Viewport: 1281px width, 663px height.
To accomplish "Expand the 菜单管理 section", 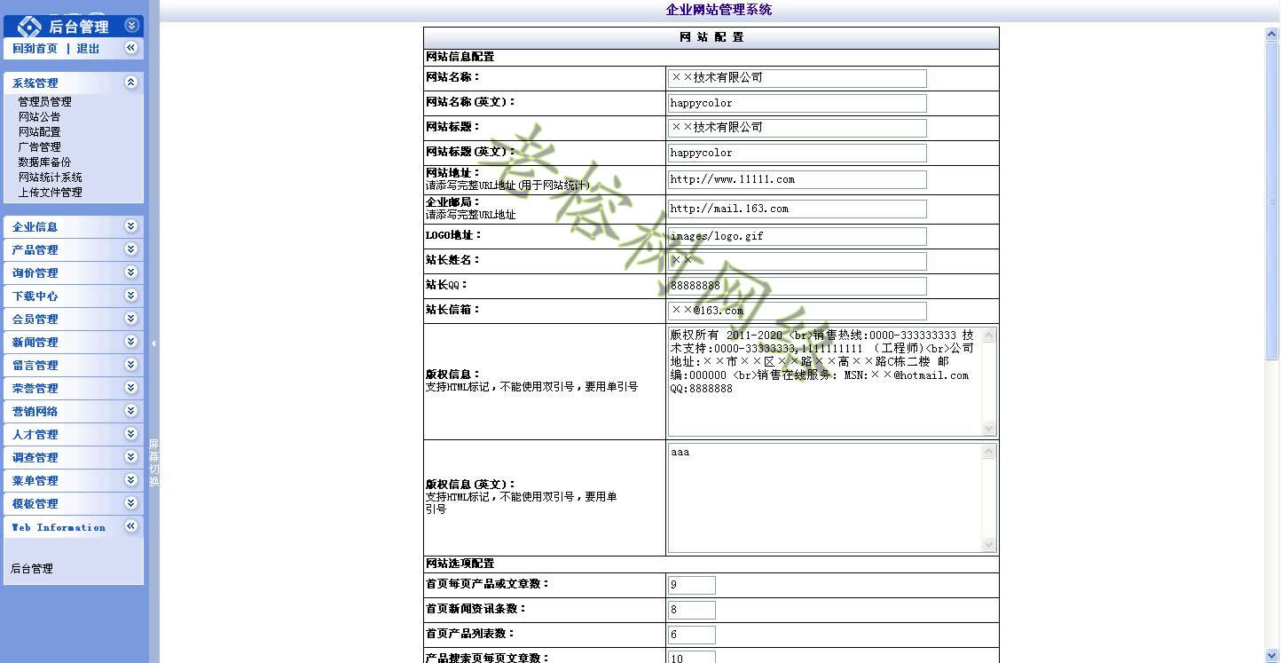I will (131, 480).
